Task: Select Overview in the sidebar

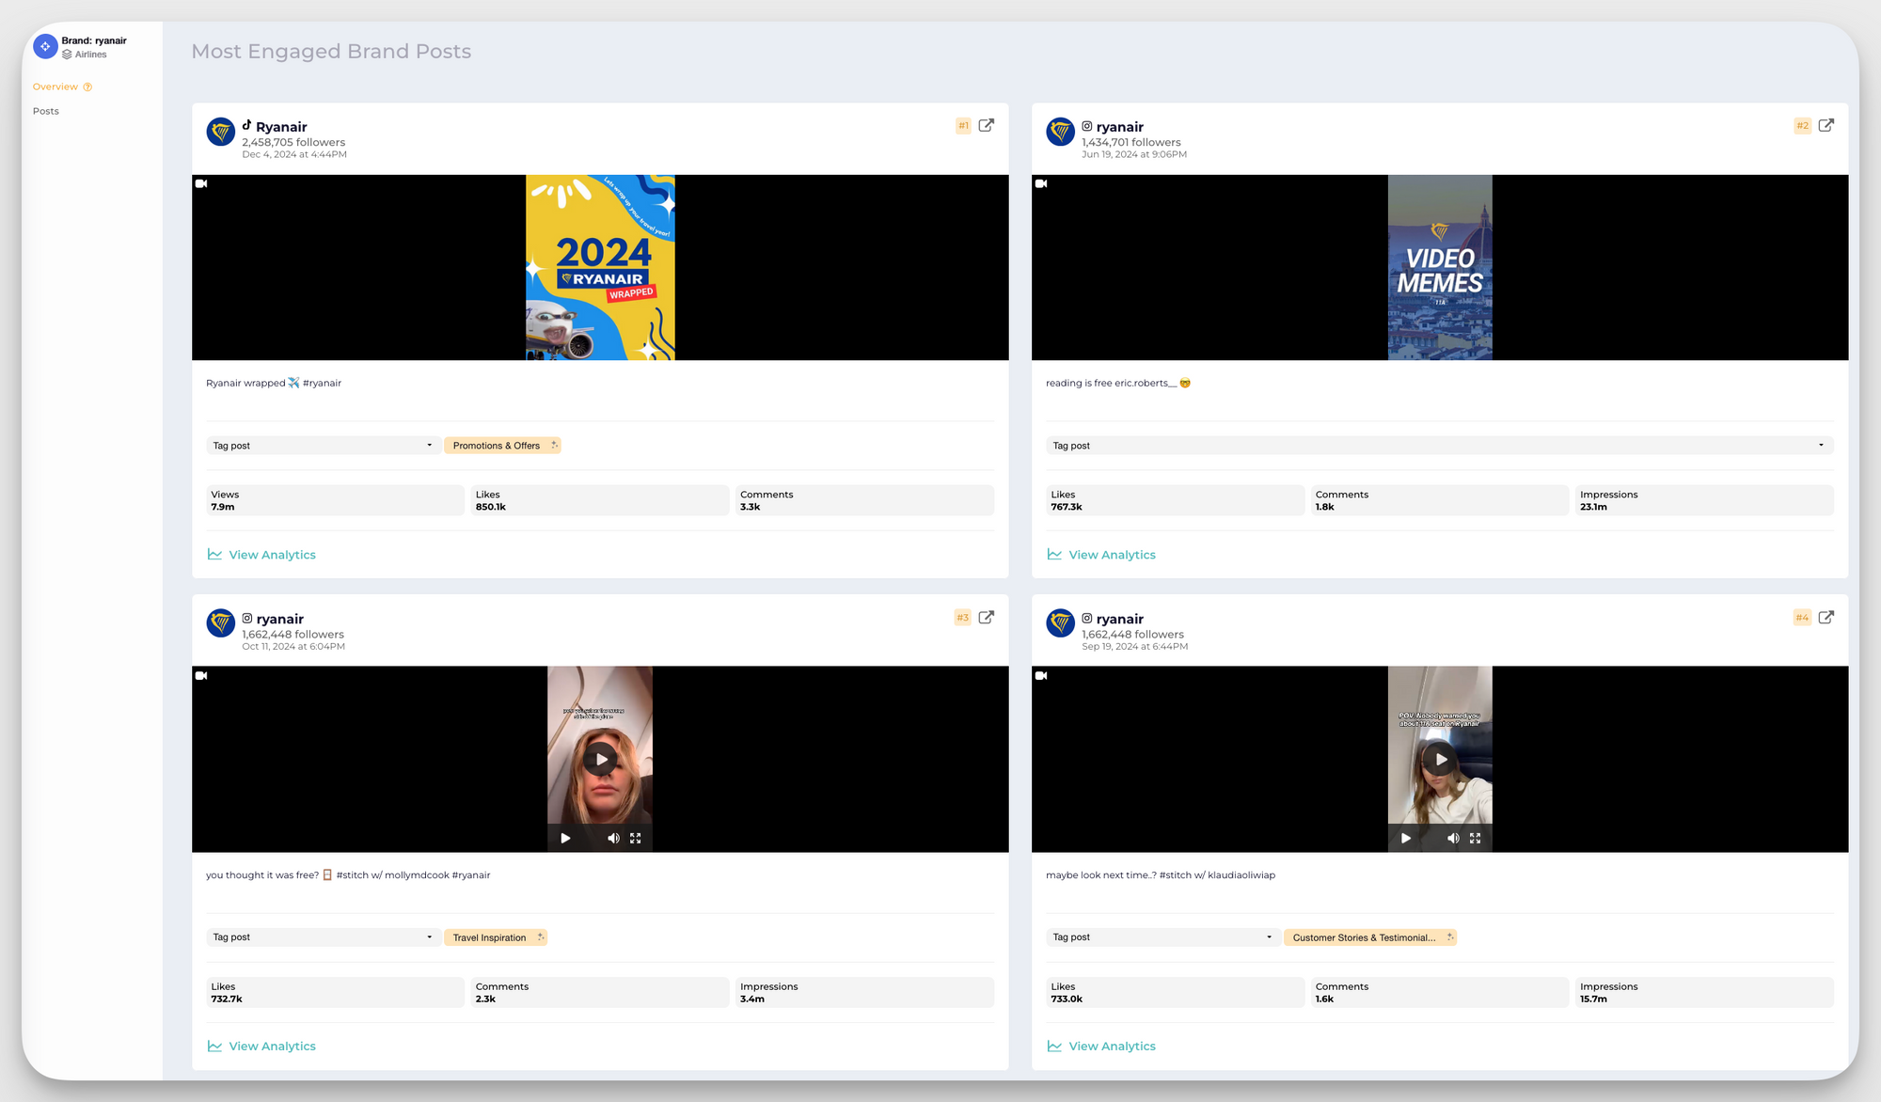Action: tap(55, 87)
